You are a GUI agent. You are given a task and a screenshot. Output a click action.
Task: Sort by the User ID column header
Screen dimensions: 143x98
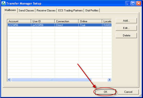coord(43,21)
